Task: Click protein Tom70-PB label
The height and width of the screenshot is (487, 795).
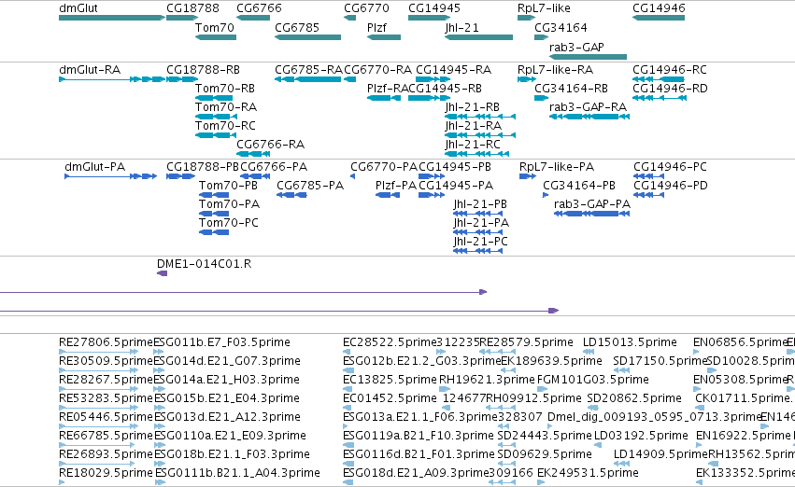Action: click(228, 186)
